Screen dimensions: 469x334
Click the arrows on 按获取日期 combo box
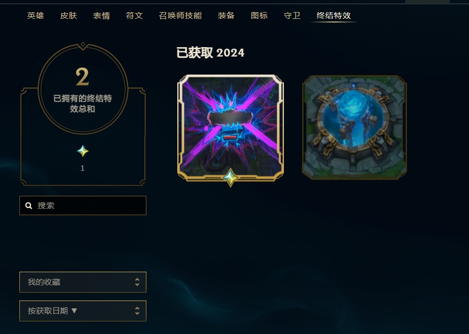click(x=137, y=310)
